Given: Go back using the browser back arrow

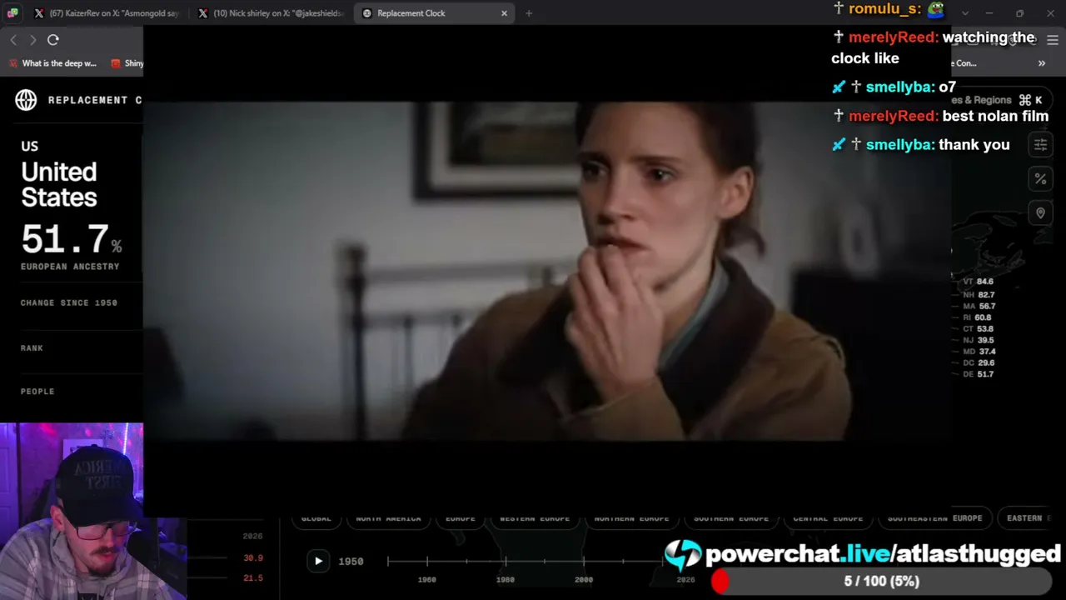Looking at the screenshot, I should click(x=13, y=40).
